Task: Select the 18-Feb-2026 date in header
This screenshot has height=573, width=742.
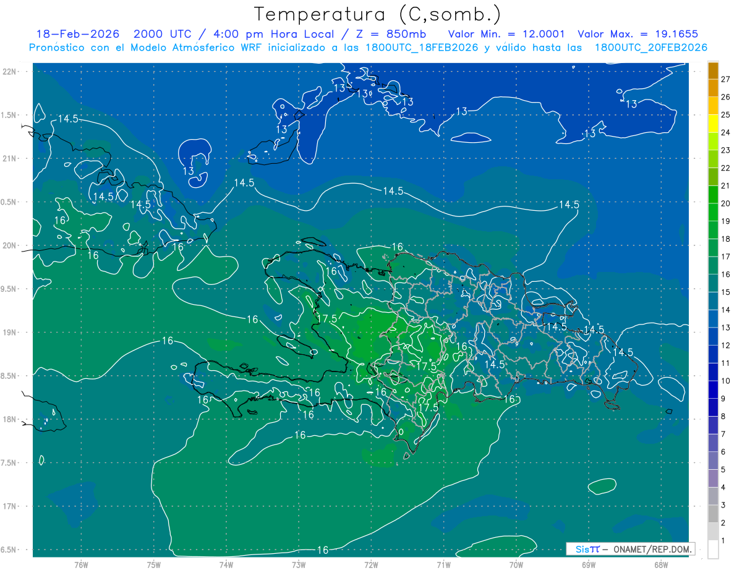Action: coord(77,34)
